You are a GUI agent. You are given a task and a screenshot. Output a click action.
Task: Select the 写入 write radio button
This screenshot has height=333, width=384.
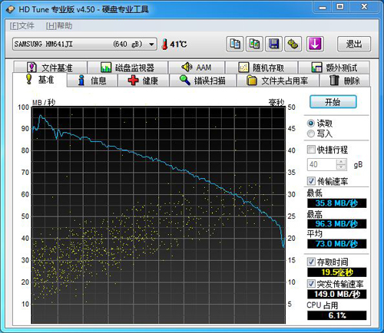pos(311,134)
